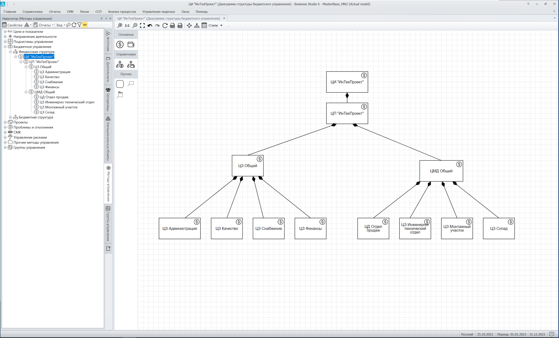
Task: Expand the Бюджетная структура tree node
Action: pyautogui.click(x=10, y=117)
